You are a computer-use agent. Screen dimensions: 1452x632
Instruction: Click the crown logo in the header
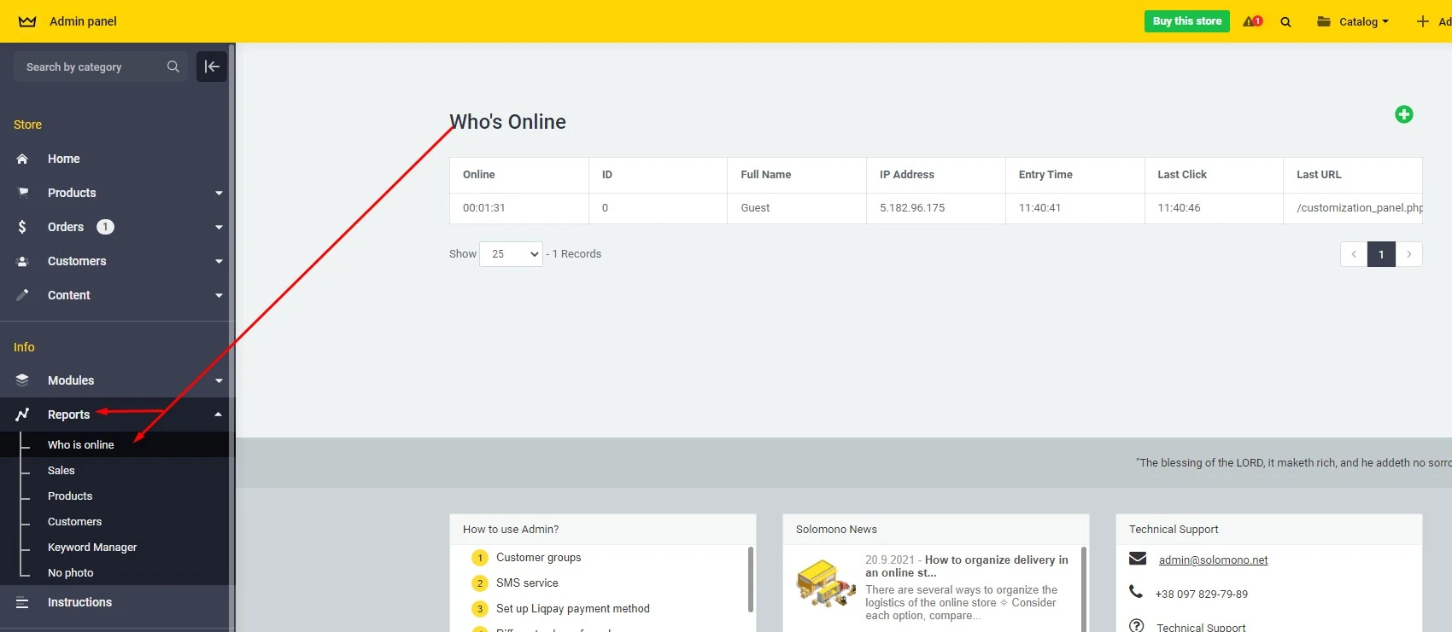27,21
